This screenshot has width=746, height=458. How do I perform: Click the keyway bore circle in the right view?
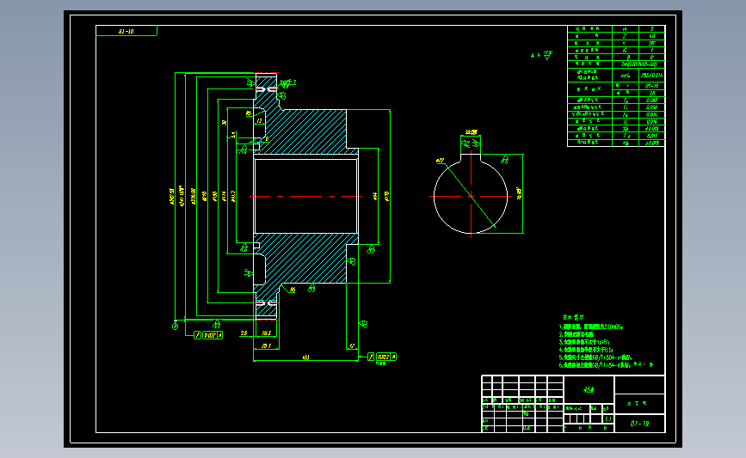tap(471, 196)
